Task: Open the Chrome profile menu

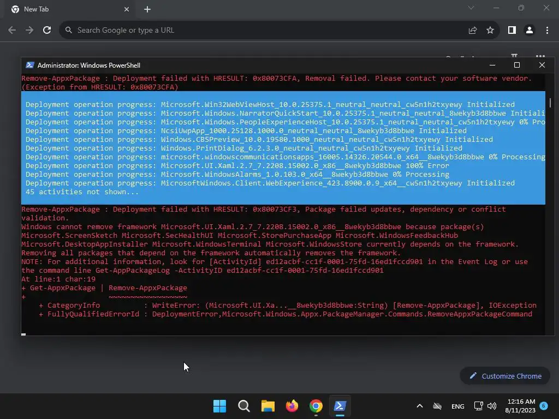Action: click(530, 31)
